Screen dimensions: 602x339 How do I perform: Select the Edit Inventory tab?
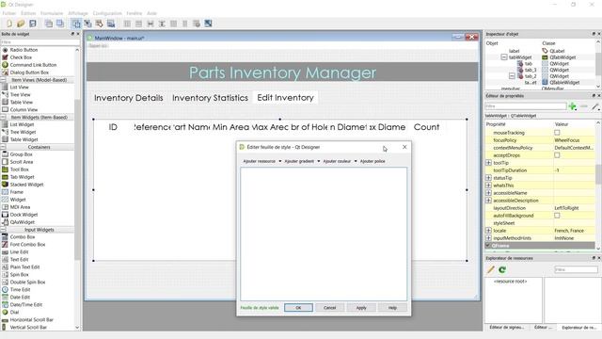(285, 98)
